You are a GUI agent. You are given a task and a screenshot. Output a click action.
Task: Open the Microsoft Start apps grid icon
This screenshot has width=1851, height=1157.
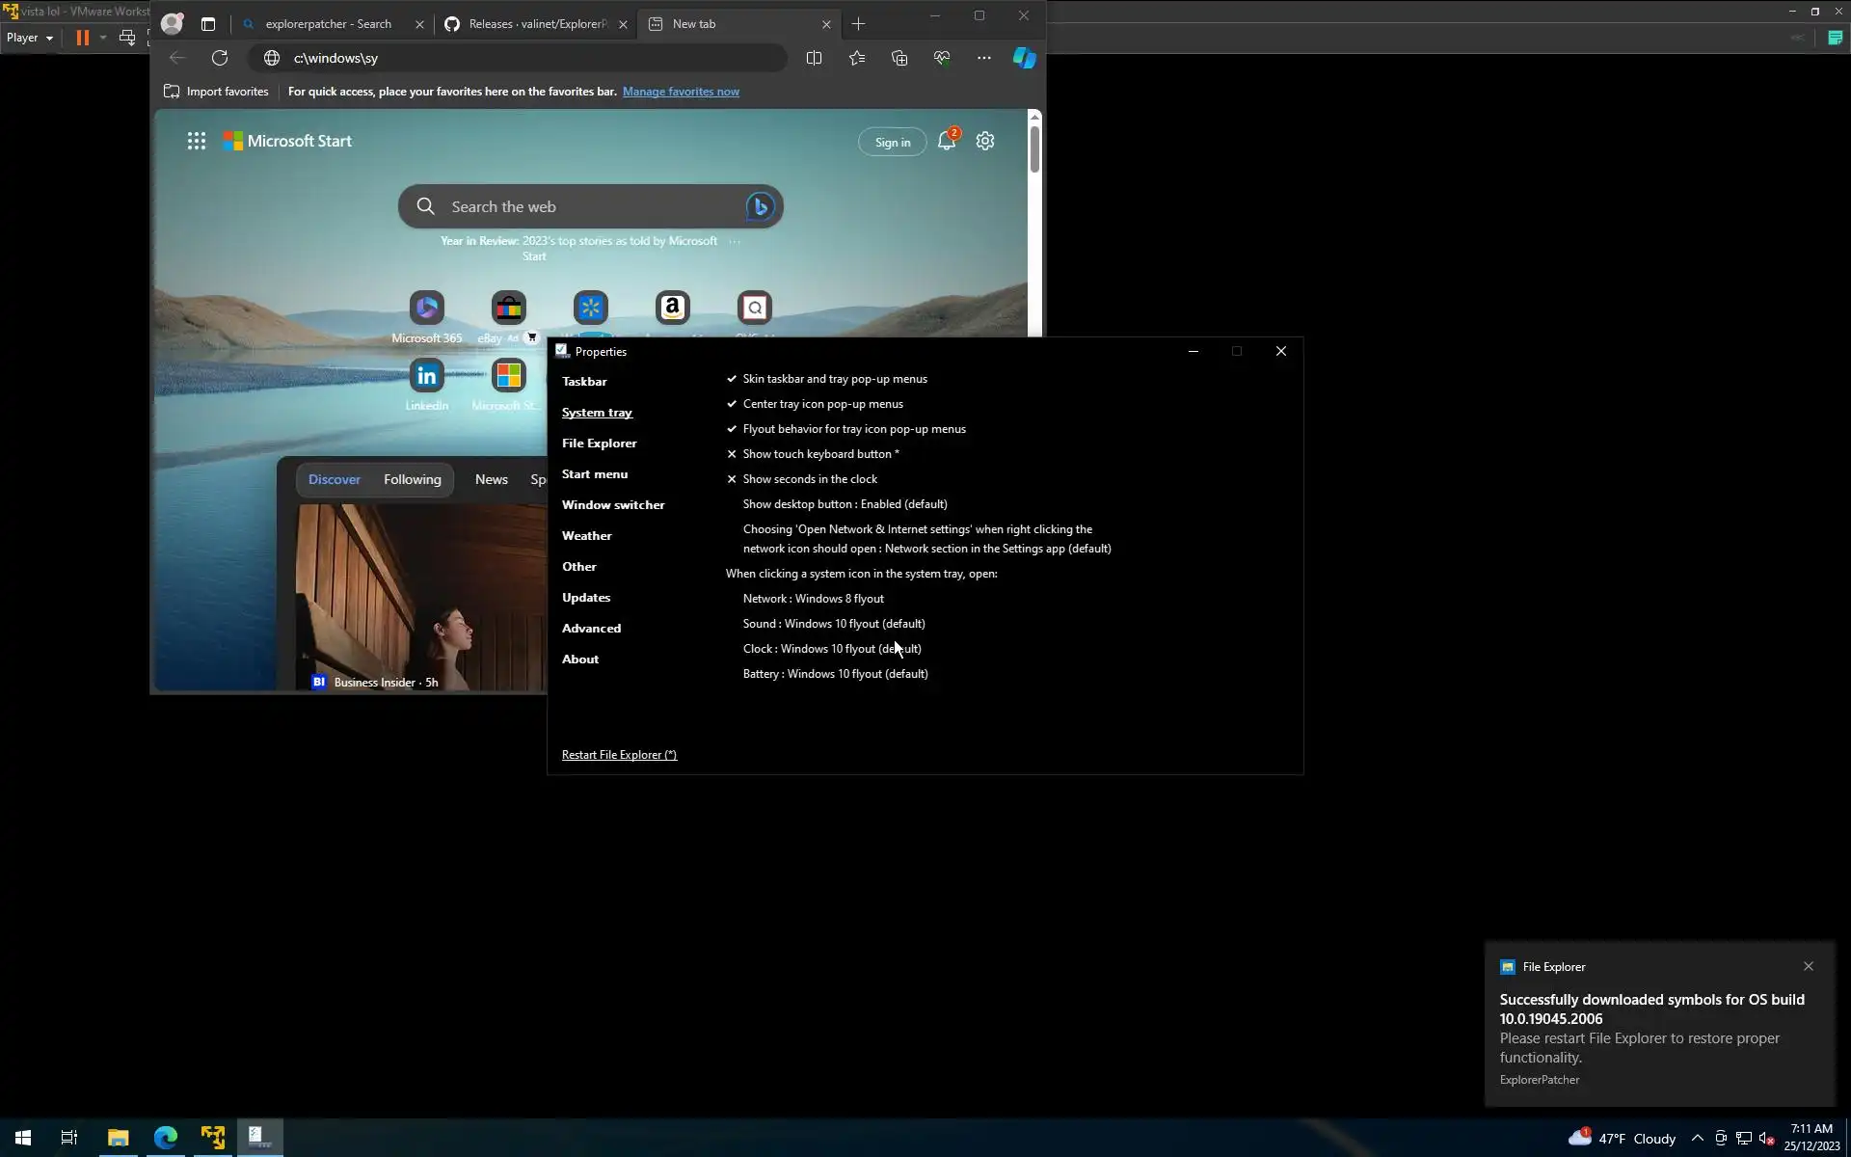[x=197, y=142]
